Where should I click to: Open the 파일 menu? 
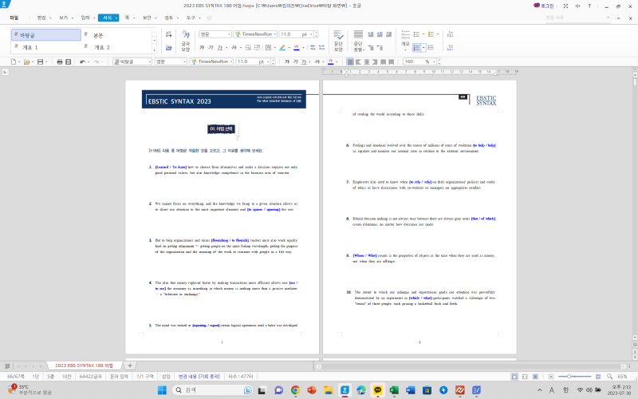pyautogui.click(x=14, y=17)
